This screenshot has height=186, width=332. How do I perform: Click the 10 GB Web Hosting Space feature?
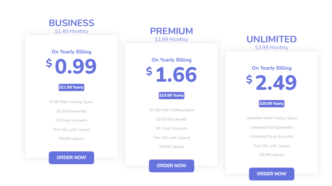[x=172, y=110]
